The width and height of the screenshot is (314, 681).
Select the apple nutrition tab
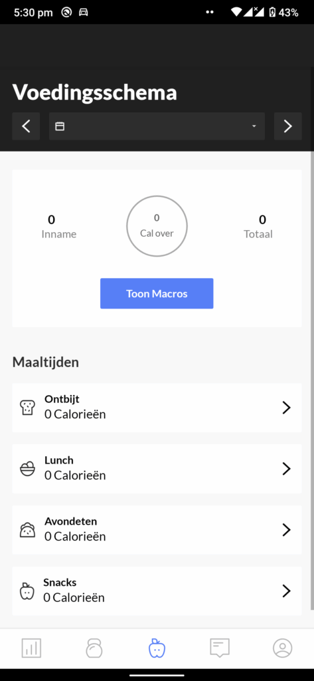coord(157,648)
